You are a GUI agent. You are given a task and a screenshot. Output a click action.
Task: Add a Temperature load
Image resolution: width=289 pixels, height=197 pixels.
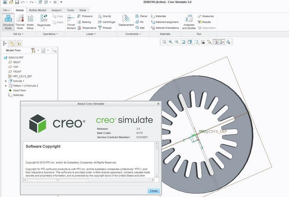(x=87, y=28)
